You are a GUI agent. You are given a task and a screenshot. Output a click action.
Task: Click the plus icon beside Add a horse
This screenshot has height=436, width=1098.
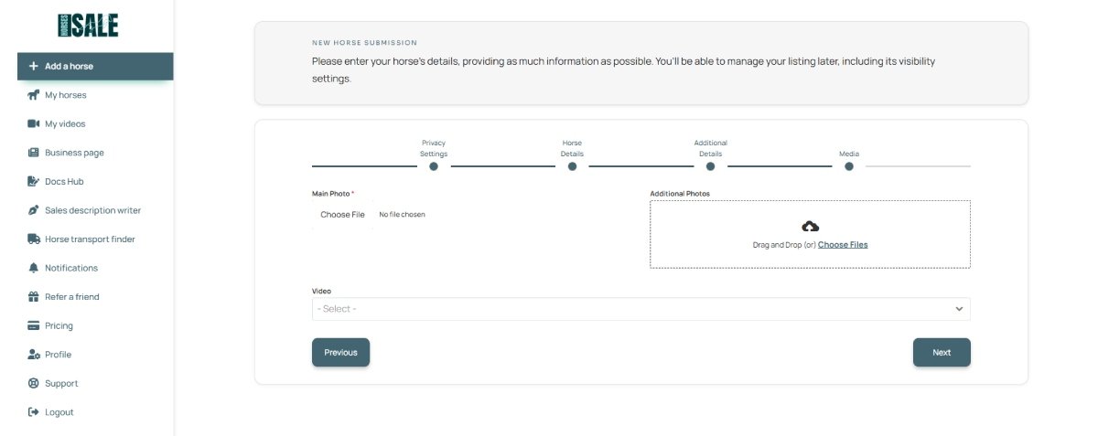[x=34, y=67]
